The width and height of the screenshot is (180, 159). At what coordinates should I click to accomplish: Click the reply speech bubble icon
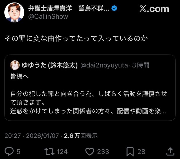pyautogui.click(x=9, y=151)
